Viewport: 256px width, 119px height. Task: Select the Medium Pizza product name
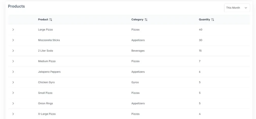[x=47, y=61]
